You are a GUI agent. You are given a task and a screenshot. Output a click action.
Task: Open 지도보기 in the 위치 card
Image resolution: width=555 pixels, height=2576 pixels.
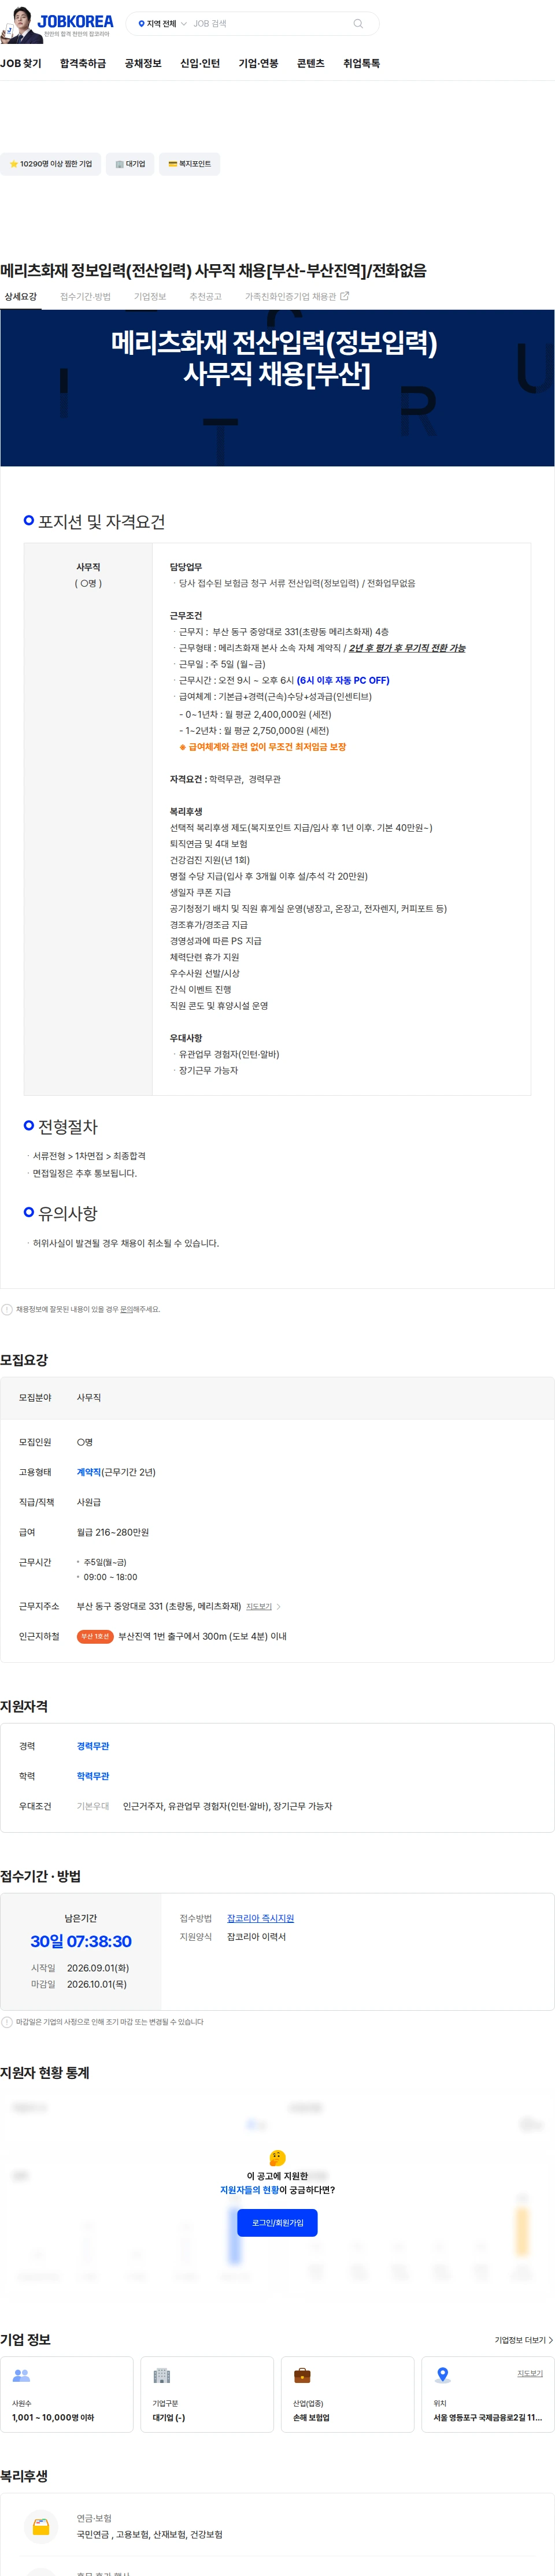[530, 2373]
